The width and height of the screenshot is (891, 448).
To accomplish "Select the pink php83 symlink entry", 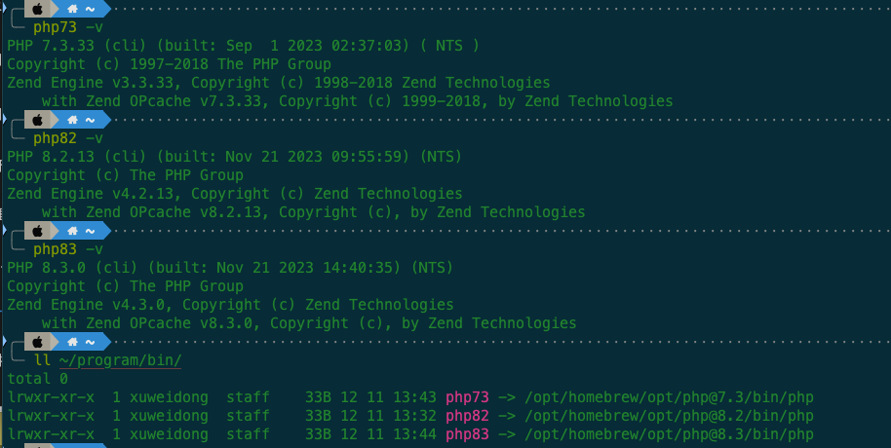I will [467, 434].
